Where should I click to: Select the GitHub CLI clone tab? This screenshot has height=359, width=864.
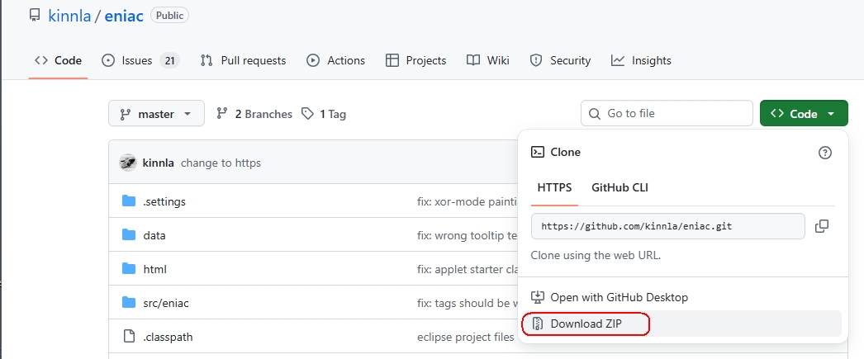pos(620,187)
